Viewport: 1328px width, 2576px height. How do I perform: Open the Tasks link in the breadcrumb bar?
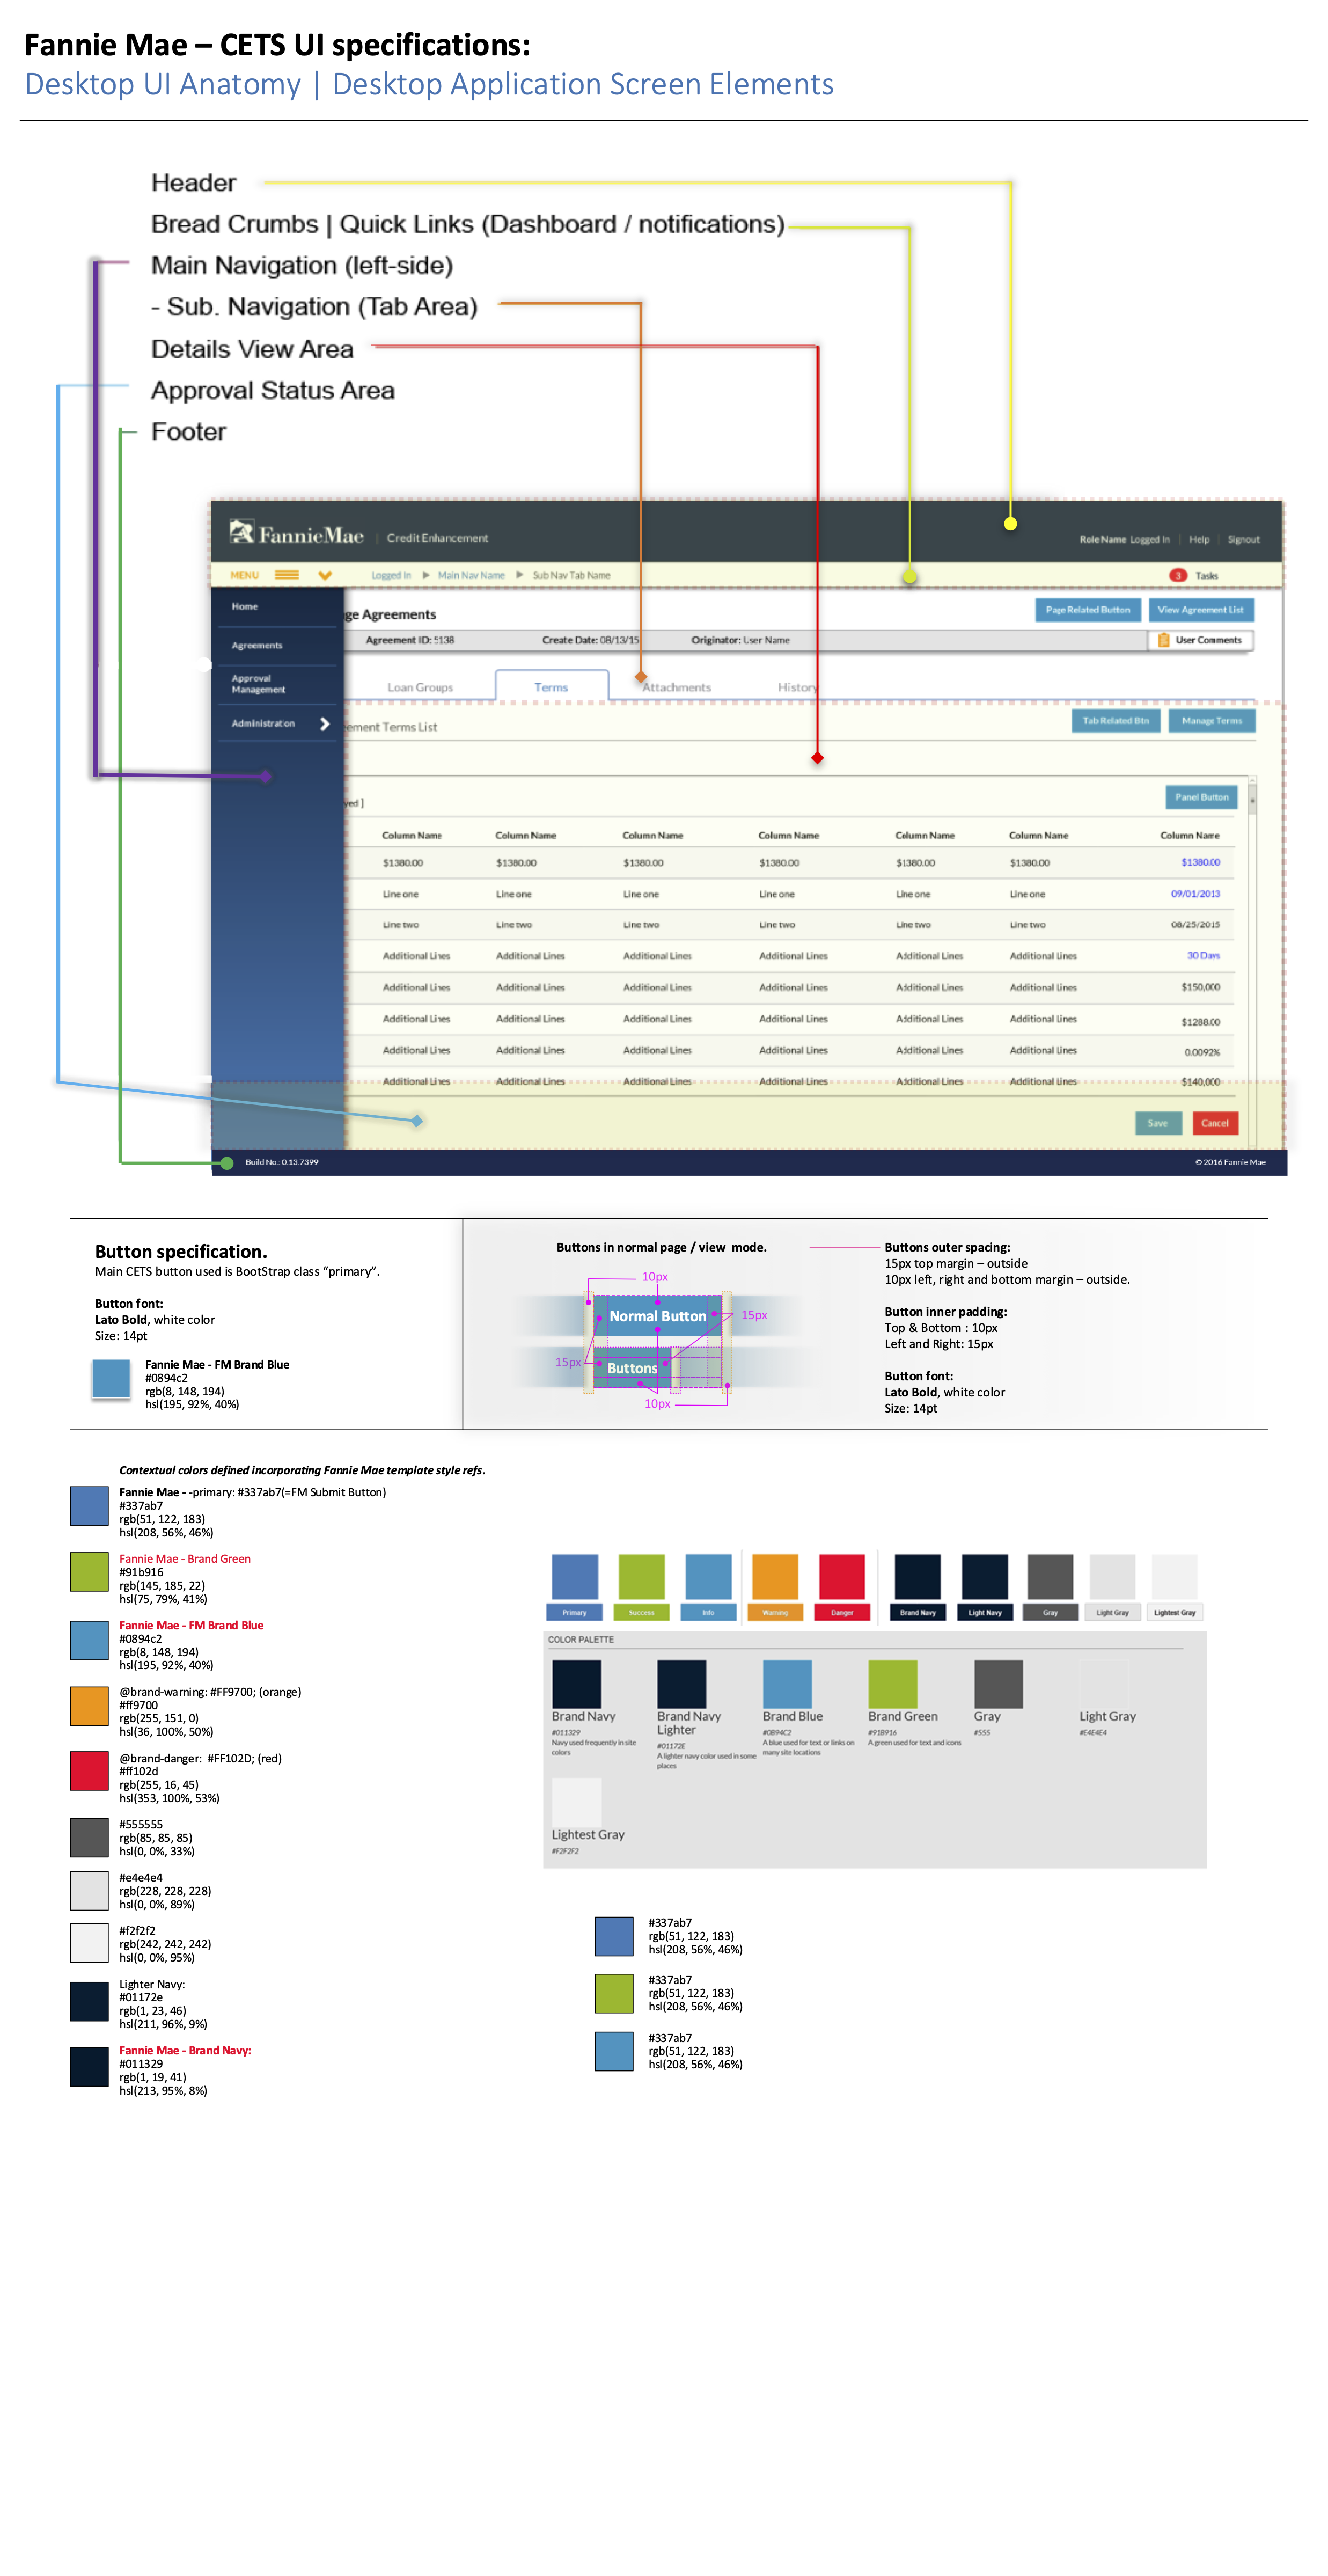[1207, 576]
